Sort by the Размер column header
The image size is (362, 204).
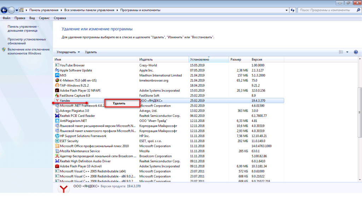click(239, 59)
